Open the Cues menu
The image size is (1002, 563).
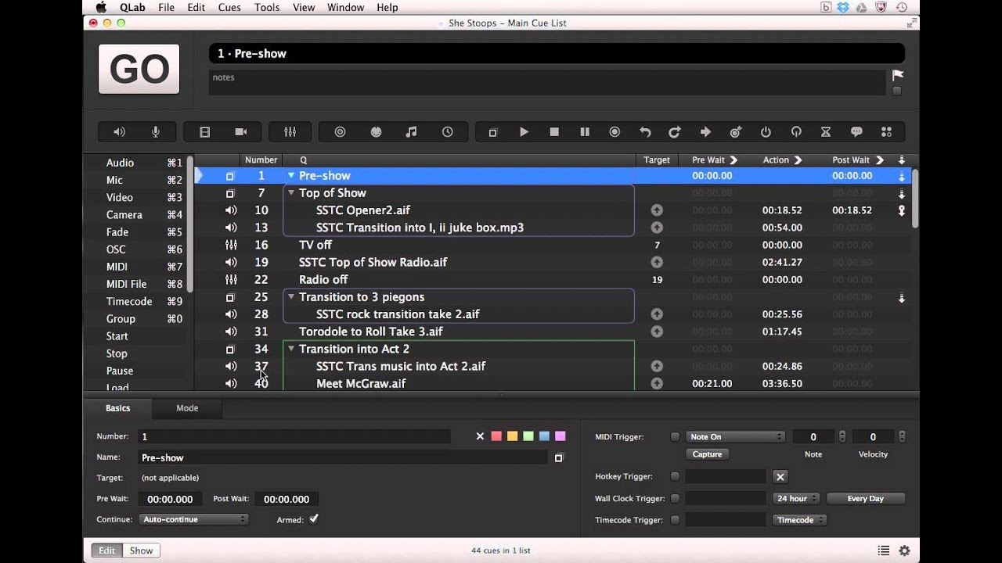coord(229,7)
